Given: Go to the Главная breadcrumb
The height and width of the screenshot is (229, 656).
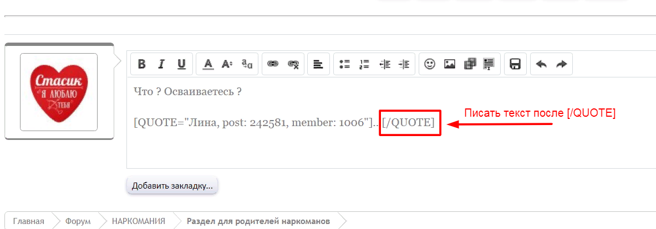Looking at the screenshot, I should 28,221.
